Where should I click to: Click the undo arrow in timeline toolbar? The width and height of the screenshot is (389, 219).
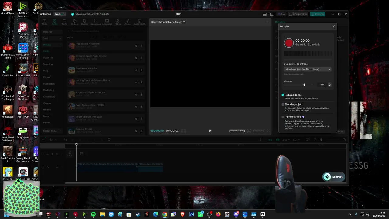point(65,140)
